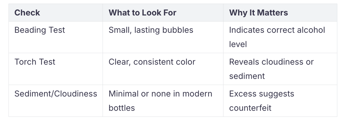The width and height of the screenshot is (344, 122).
Task: Click the word Torch
Action: tap(24, 62)
